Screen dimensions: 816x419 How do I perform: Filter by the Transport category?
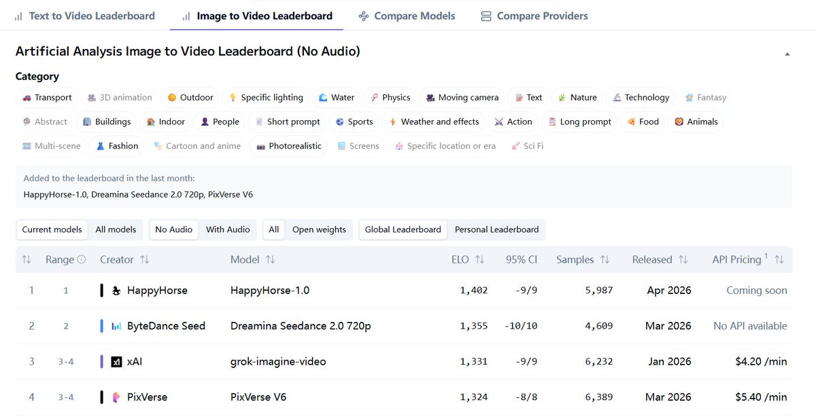pos(47,98)
